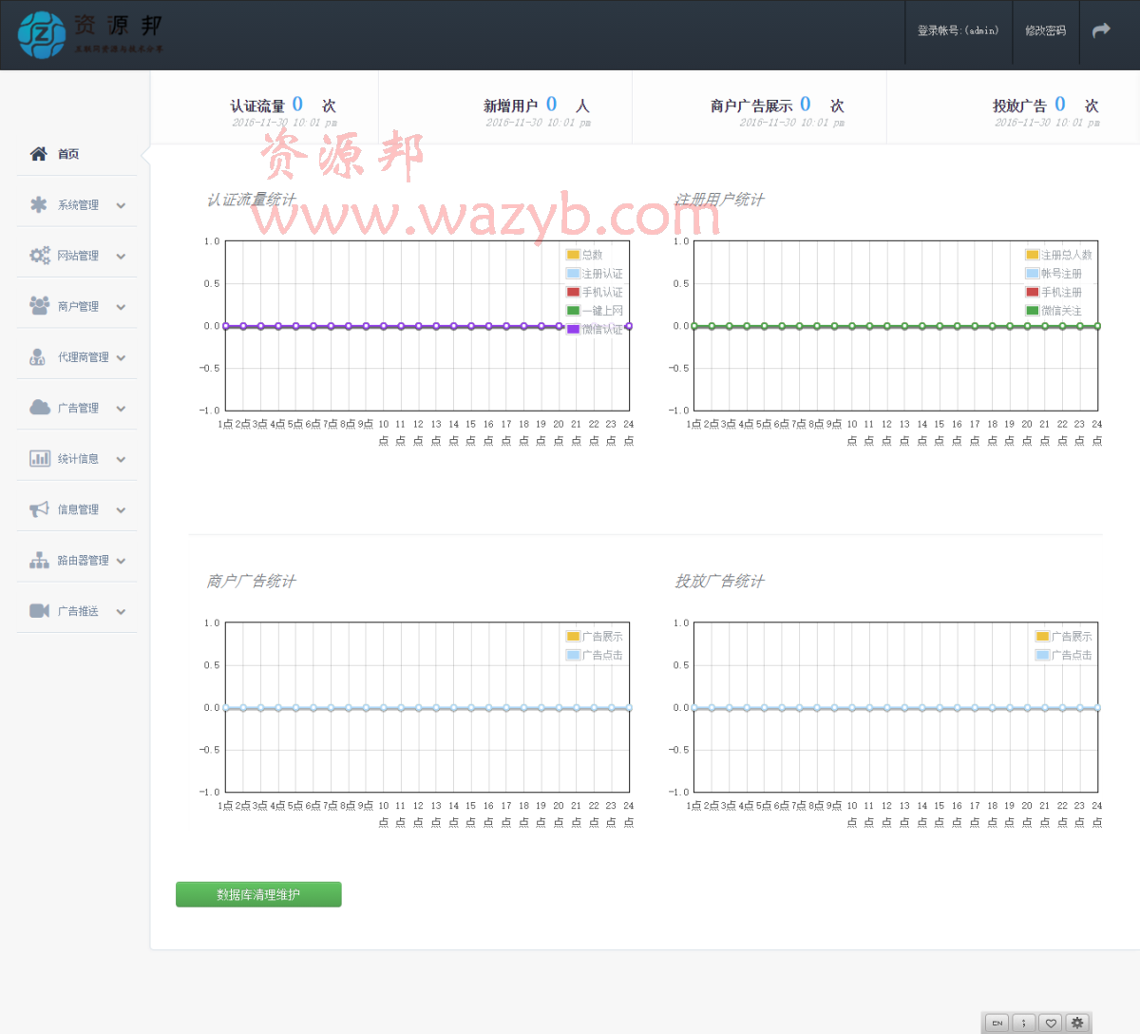Click the red 手机认证 legend swatch

point(573,292)
